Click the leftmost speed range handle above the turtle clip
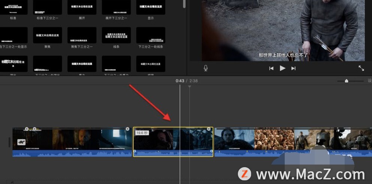This screenshot has width=372, height=184. pos(27,129)
